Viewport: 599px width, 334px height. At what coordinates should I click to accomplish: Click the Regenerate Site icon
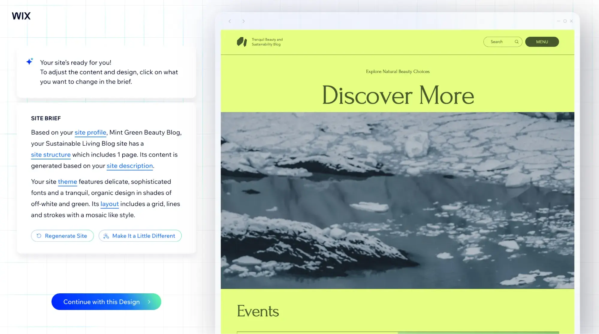pyautogui.click(x=39, y=235)
